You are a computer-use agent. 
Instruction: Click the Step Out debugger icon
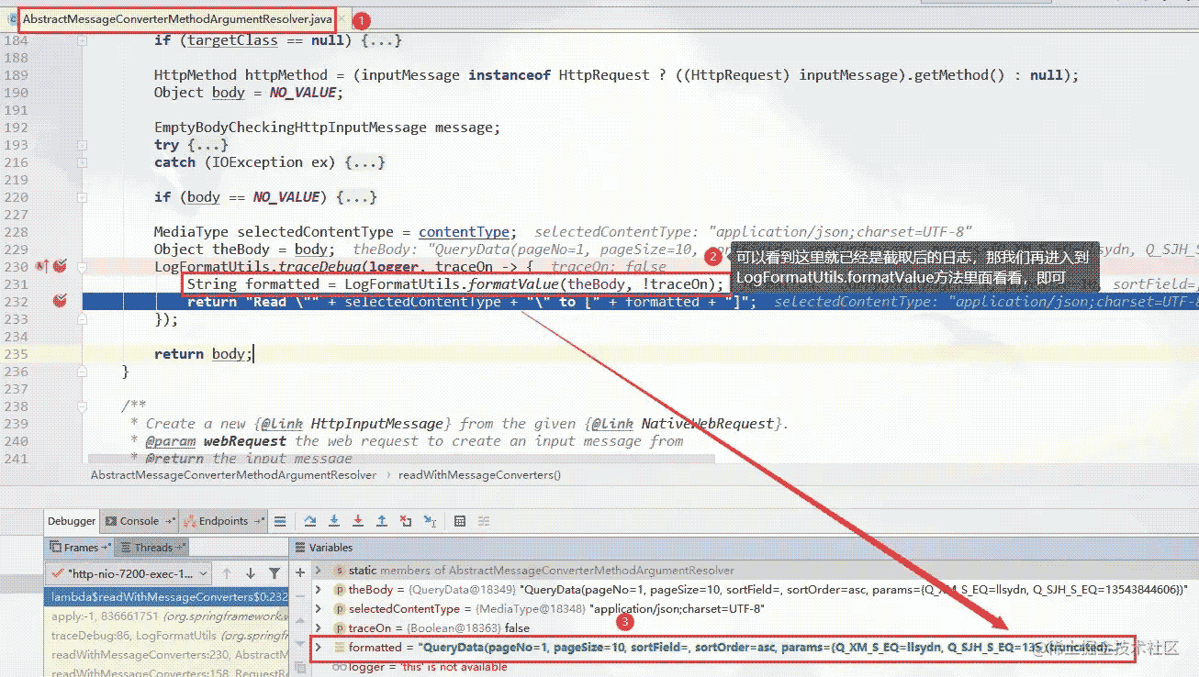(382, 521)
